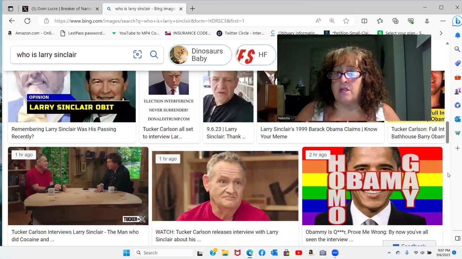
Task: Open Larry Sinclair's 1999 Barack Obama Claims link
Action: tap(319, 133)
